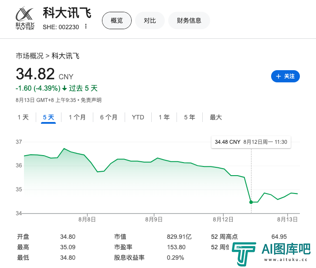The image size is (316, 268).
Task: Click the 最高 value 35.09
Action: pyautogui.click(x=68, y=247)
